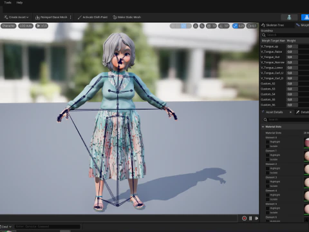The image size is (309, 232).
Task: Switch to the Skeleton Tree tab
Action: [275, 25]
